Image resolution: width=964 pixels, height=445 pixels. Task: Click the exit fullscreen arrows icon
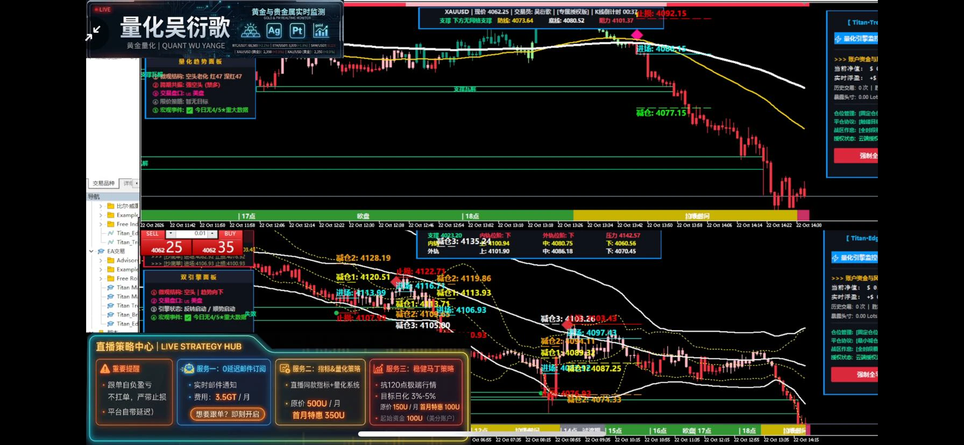93,33
